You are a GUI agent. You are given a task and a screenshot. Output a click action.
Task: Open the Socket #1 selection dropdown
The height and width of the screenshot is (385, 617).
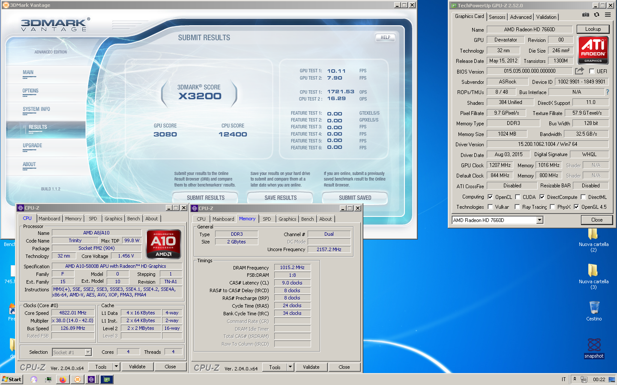[x=88, y=352]
